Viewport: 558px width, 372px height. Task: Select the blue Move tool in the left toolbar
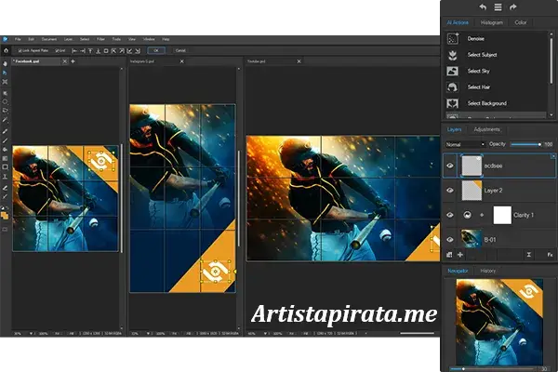(x=5, y=73)
